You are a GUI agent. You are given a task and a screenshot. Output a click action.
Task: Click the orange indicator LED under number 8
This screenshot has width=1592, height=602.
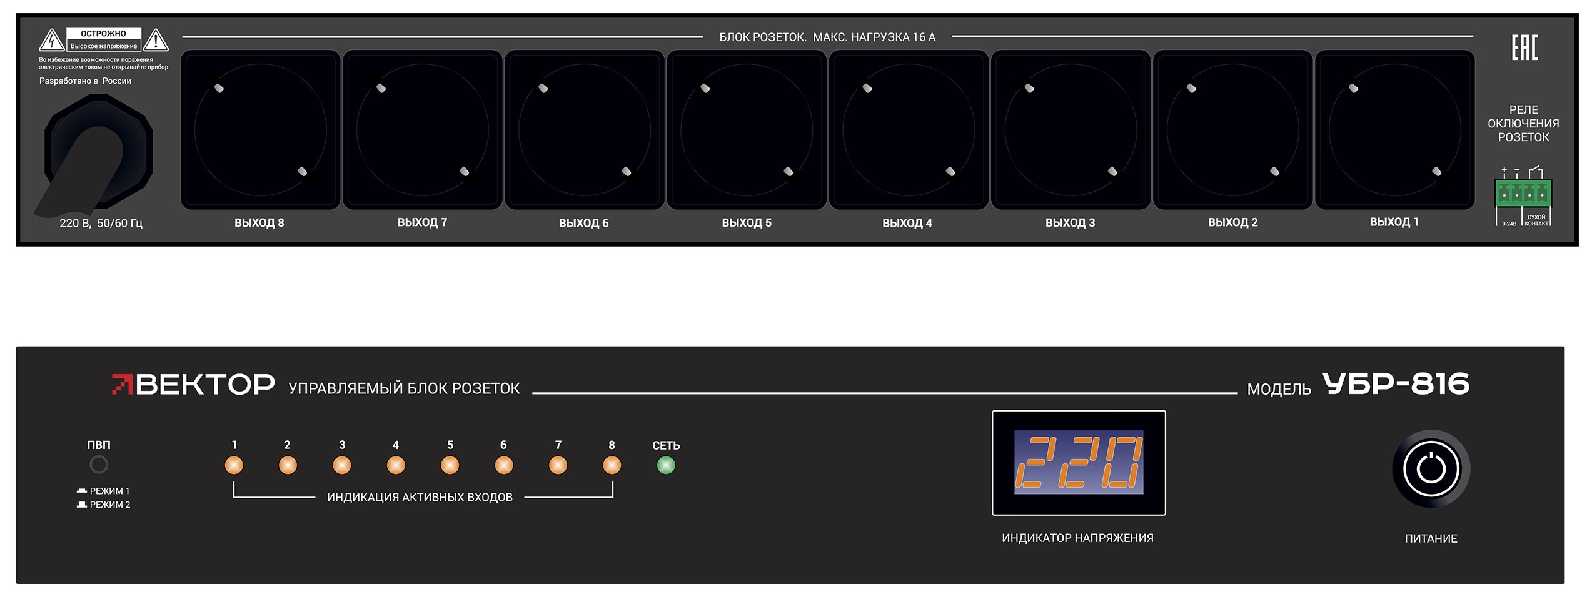pos(612,466)
